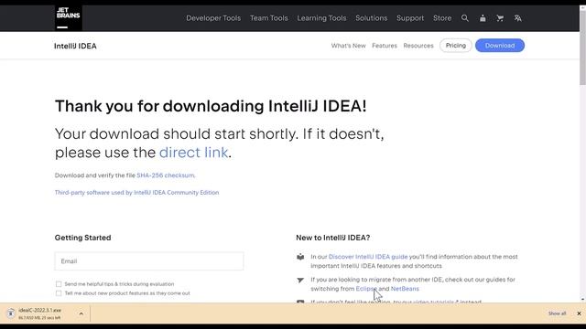The width and height of the screenshot is (586, 329).
Task: Open the Solutions menu
Action: point(371,18)
